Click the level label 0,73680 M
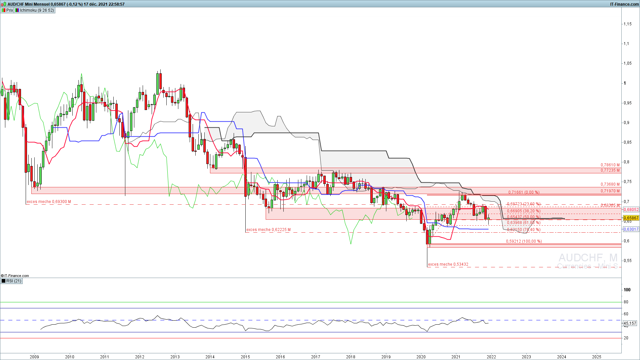Screen dimensions: 640x360 [x=610, y=184]
